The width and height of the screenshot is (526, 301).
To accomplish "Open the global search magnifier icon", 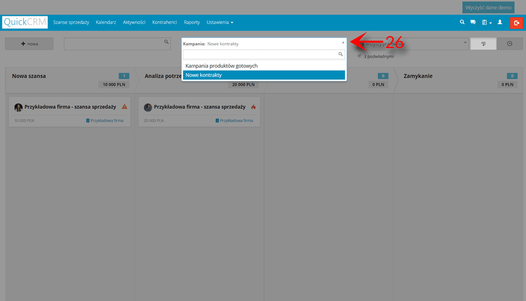I will coord(461,22).
